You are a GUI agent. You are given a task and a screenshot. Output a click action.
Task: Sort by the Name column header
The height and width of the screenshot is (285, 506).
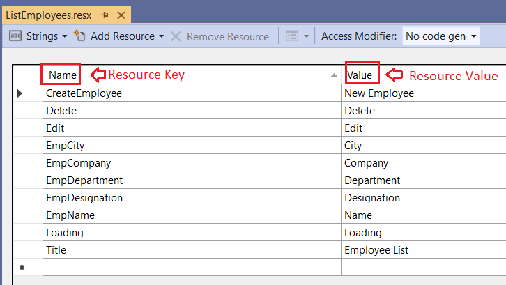point(63,75)
